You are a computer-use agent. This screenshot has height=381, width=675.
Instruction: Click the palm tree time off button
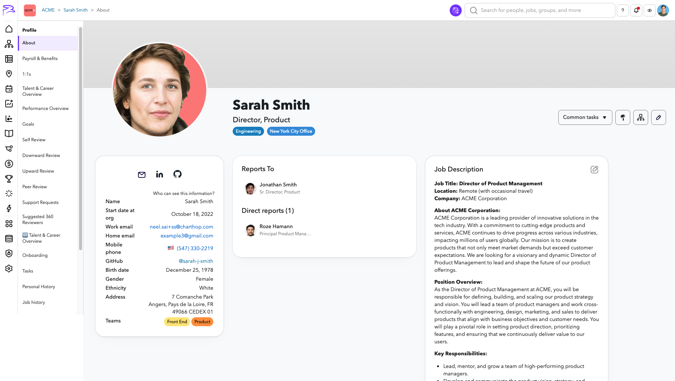623,117
